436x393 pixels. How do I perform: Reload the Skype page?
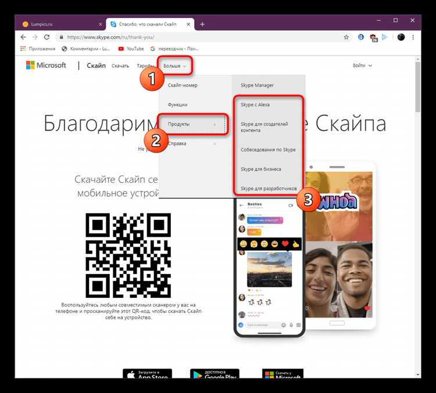click(47, 37)
